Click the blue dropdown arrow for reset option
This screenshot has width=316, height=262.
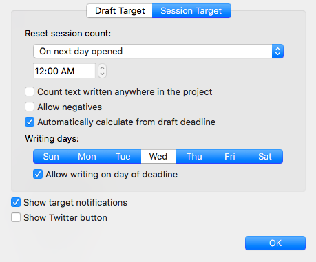click(277, 52)
